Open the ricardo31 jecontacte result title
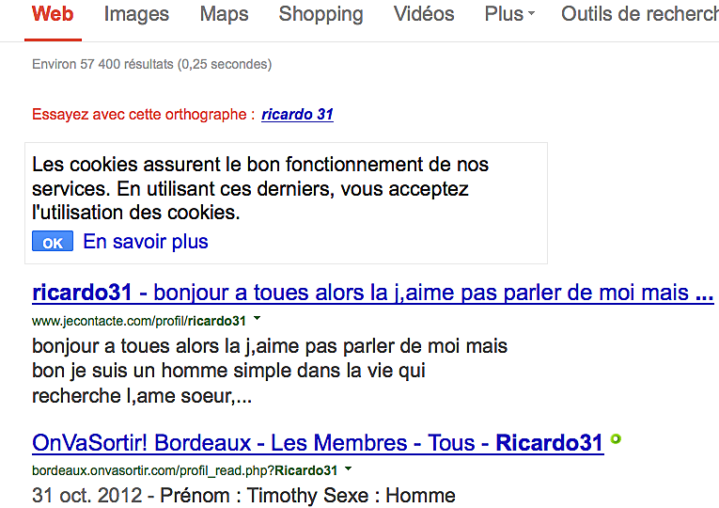 coord(372,293)
